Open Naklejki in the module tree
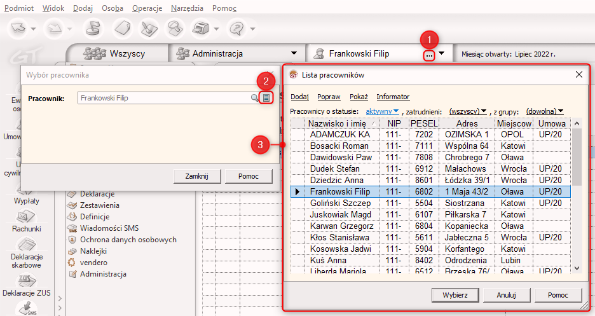Image resolution: width=595 pixels, height=316 pixels. (x=93, y=251)
